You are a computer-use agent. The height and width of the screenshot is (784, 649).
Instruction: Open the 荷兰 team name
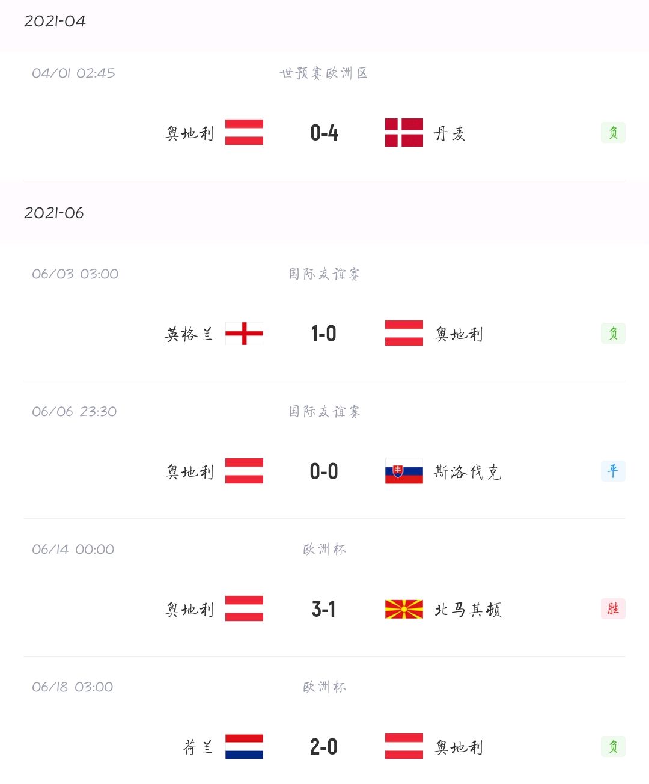(198, 747)
